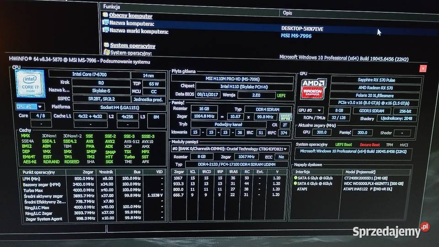The width and height of the screenshot is (439, 247).
Task: Click the Windows icon beside System operacyjny
Action: (106, 53)
